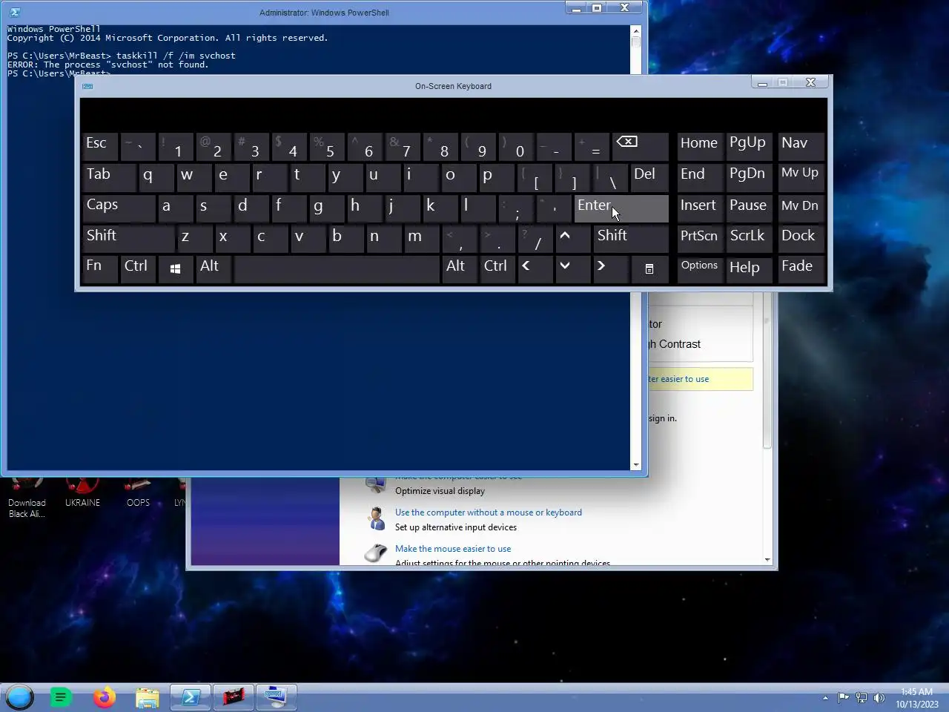Click the PrtScn key

(700, 239)
